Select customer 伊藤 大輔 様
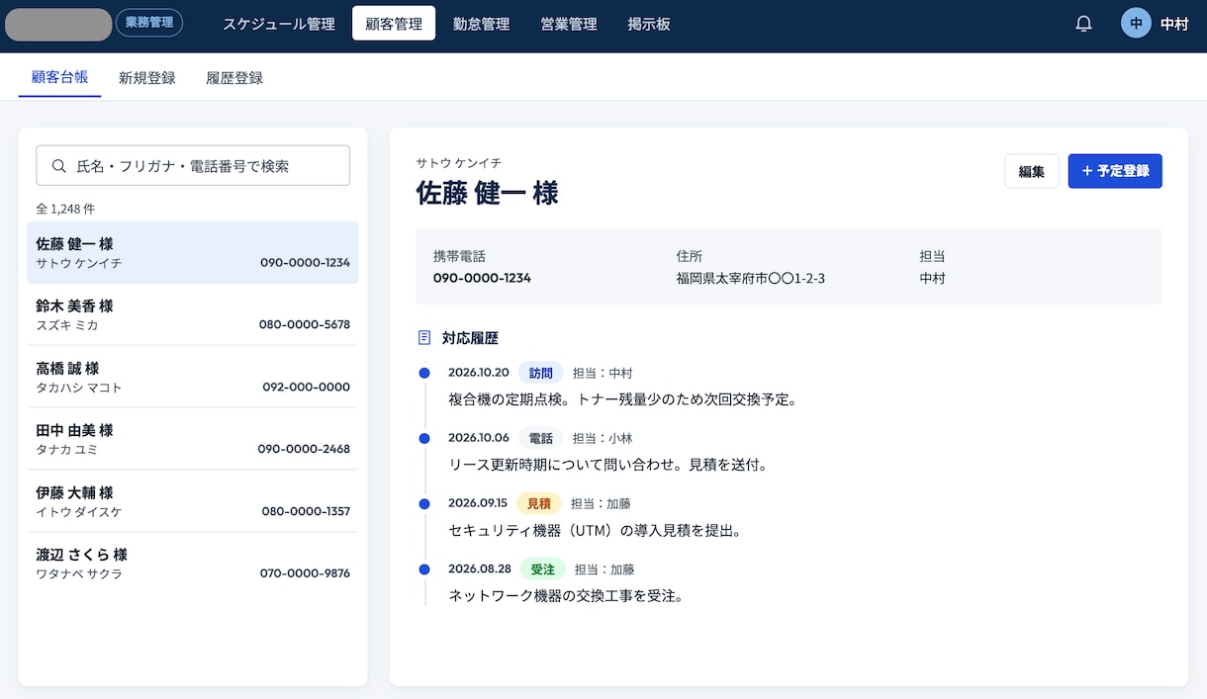1207x699 pixels. point(193,501)
